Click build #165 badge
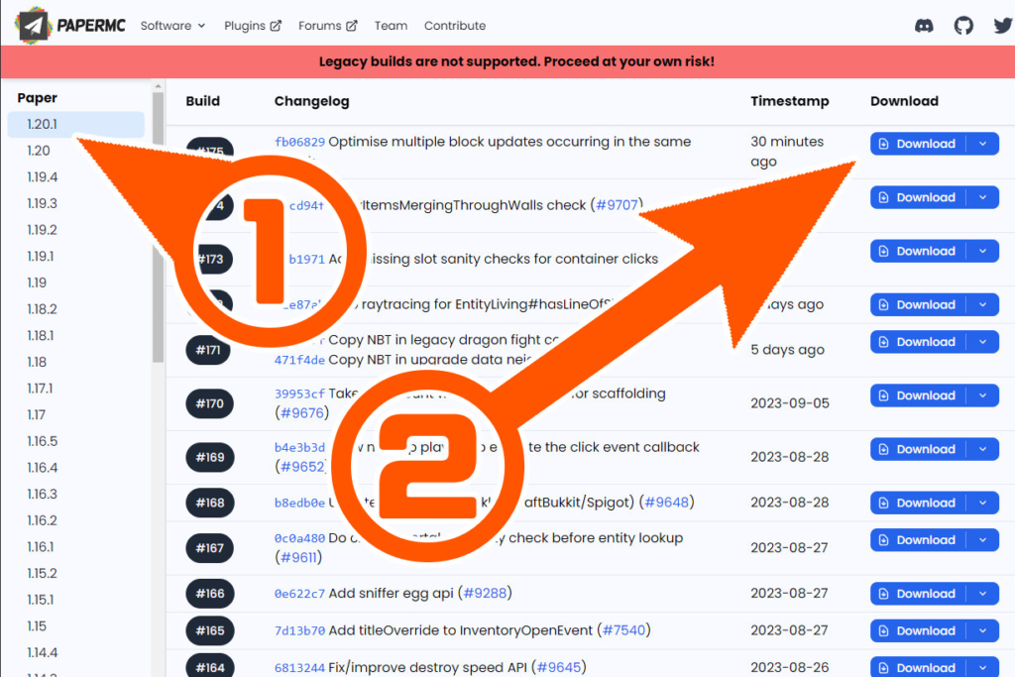1015x677 pixels. (210, 630)
